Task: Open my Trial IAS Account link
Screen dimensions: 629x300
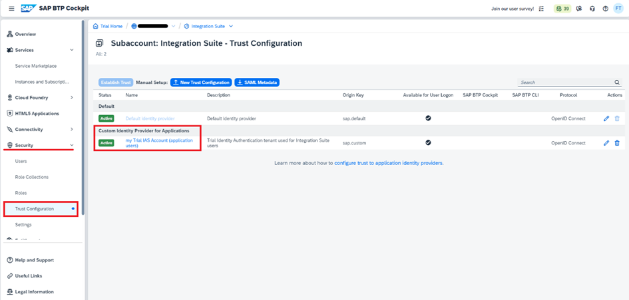Action: click(x=159, y=143)
